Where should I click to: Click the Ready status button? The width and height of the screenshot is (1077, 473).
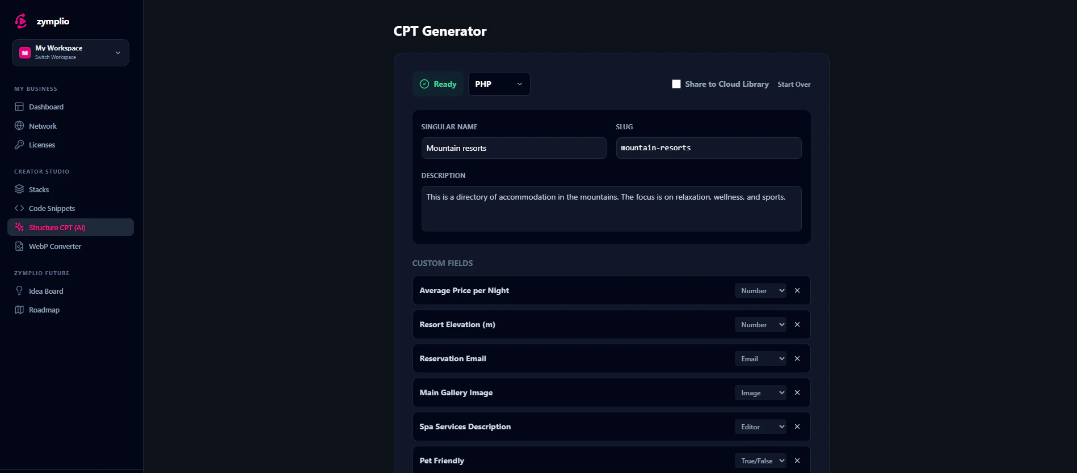click(438, 84)
